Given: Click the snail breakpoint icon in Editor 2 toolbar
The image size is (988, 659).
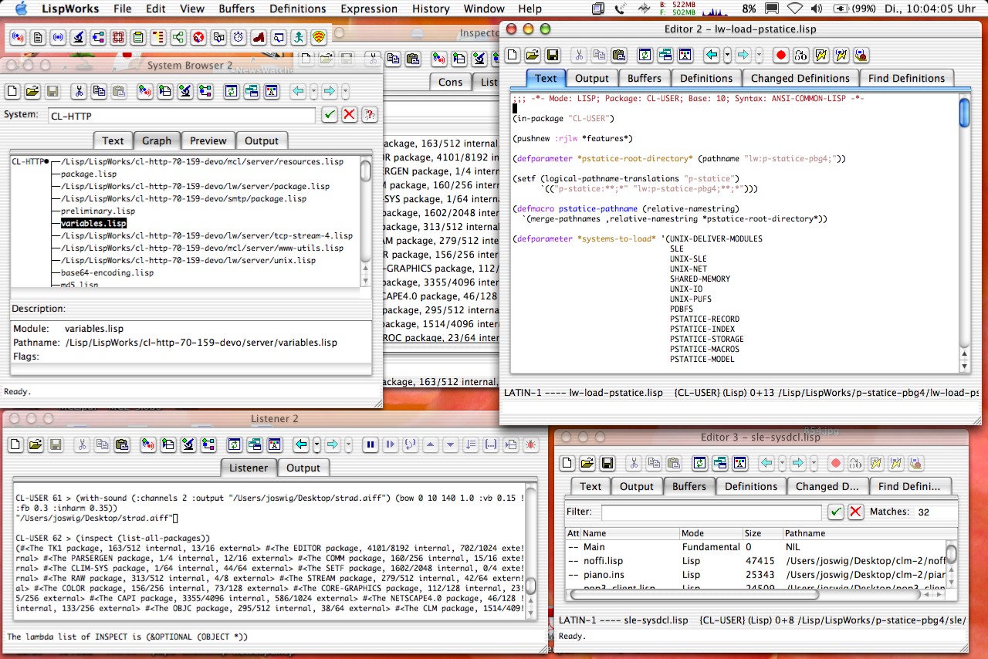Looking at the screenshot, I should (x=861, y=55).
